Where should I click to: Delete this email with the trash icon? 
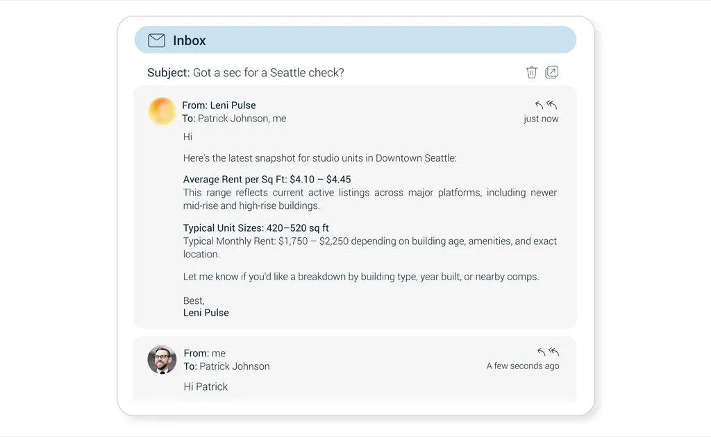coord(532,72)
